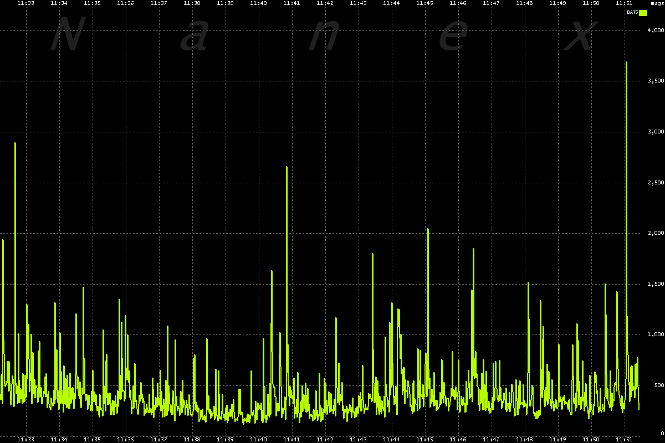Select 11:46 on the top time axis

pos(458,3)
